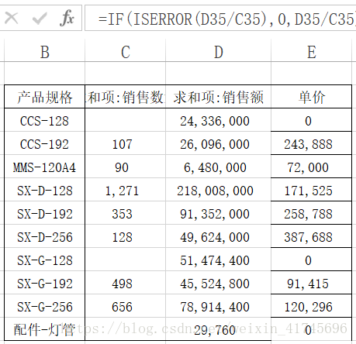Select cell 配件-灯管
This screenshot has width=356, height=344.
point(44,329)
